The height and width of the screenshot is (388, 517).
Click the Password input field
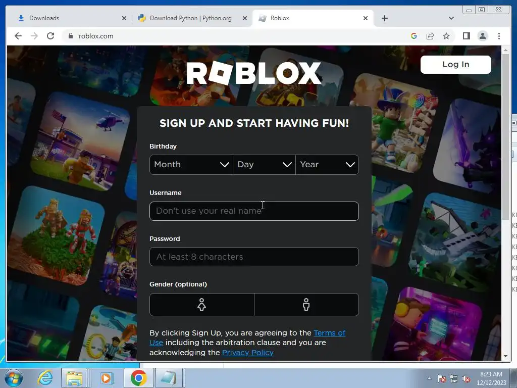tap(254, 257)
